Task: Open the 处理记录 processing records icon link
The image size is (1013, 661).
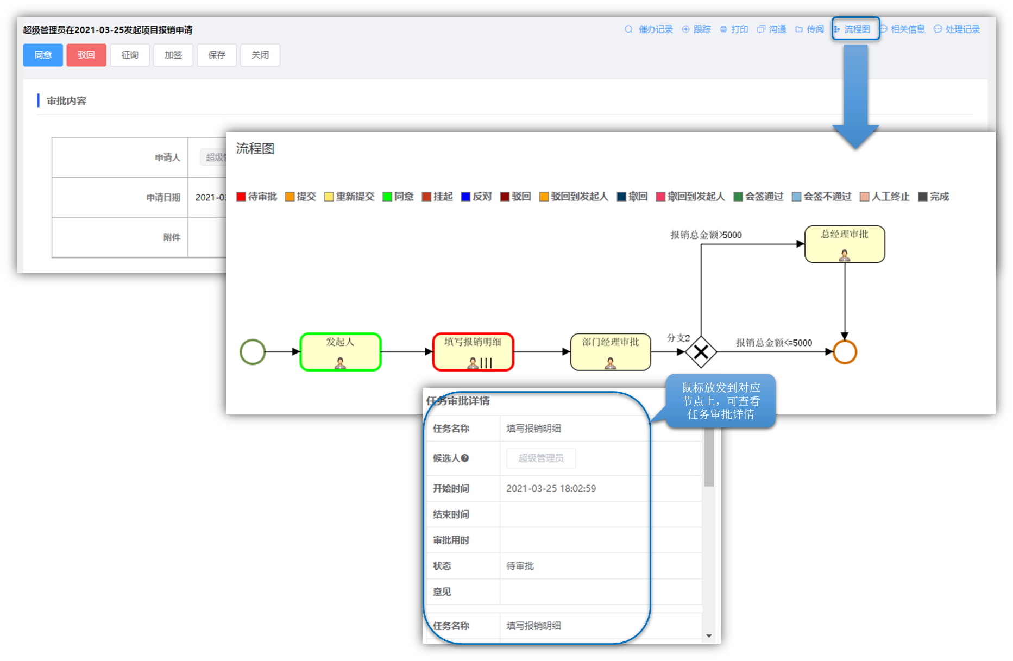Action: pos(957,29)
